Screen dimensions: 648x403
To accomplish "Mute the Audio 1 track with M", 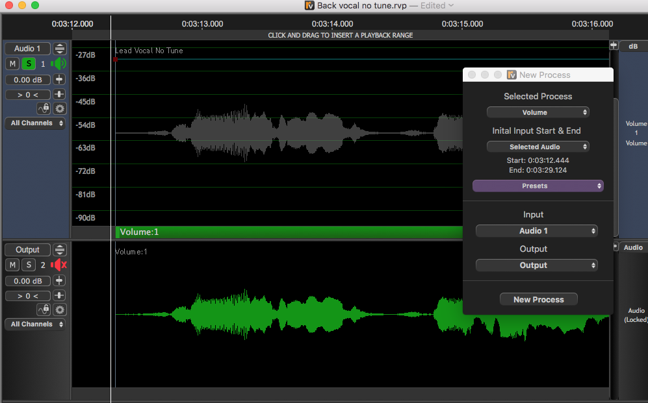I will (12, 64).
